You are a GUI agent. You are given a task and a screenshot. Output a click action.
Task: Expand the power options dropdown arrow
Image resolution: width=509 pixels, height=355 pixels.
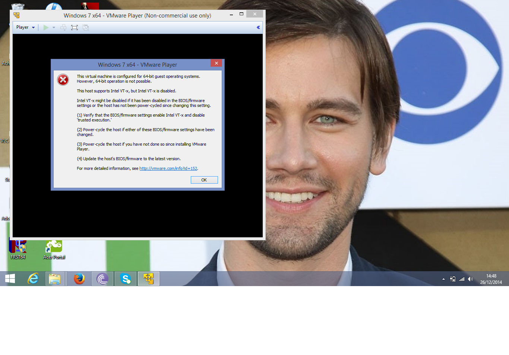tap(54, 28)
